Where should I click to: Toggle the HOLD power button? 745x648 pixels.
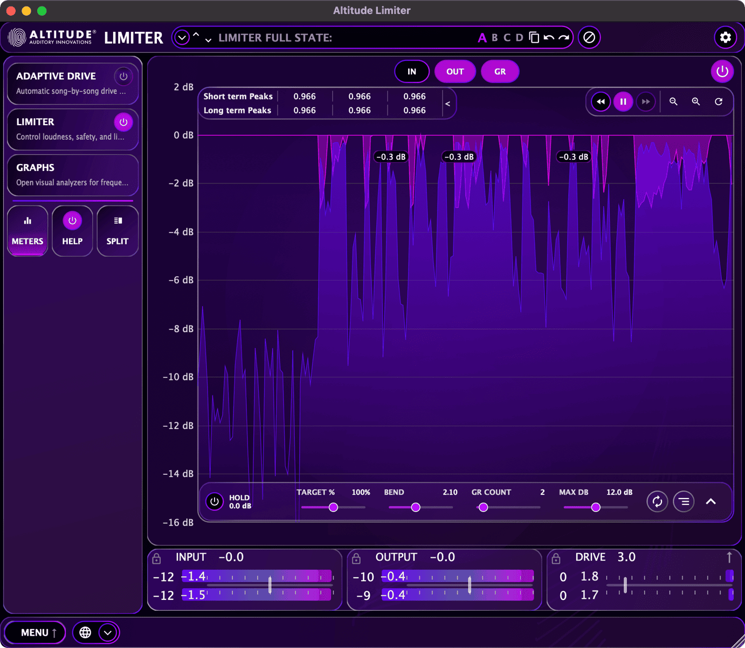215,502
